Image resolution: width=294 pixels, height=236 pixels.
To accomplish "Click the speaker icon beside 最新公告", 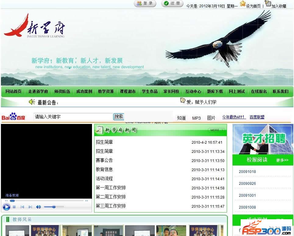I will 32,102.
